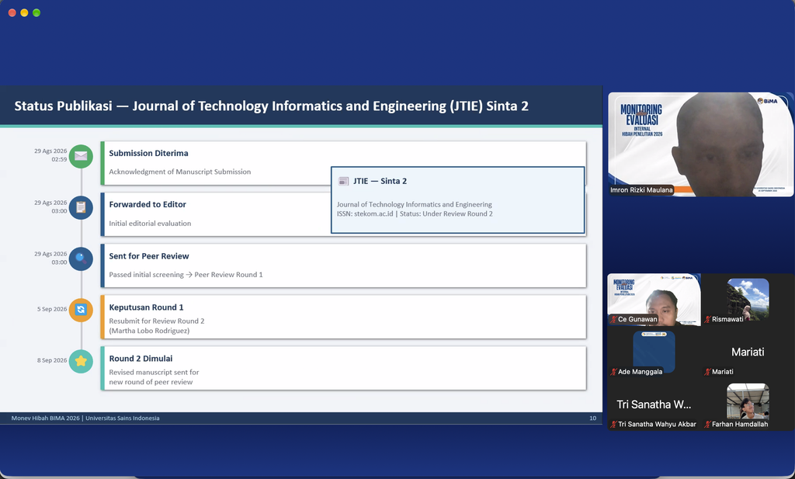This screenshot has height=479, width=795.
Task: Select Ce Gunawan's video thumbnail
Action: click(x=654, y=300)
